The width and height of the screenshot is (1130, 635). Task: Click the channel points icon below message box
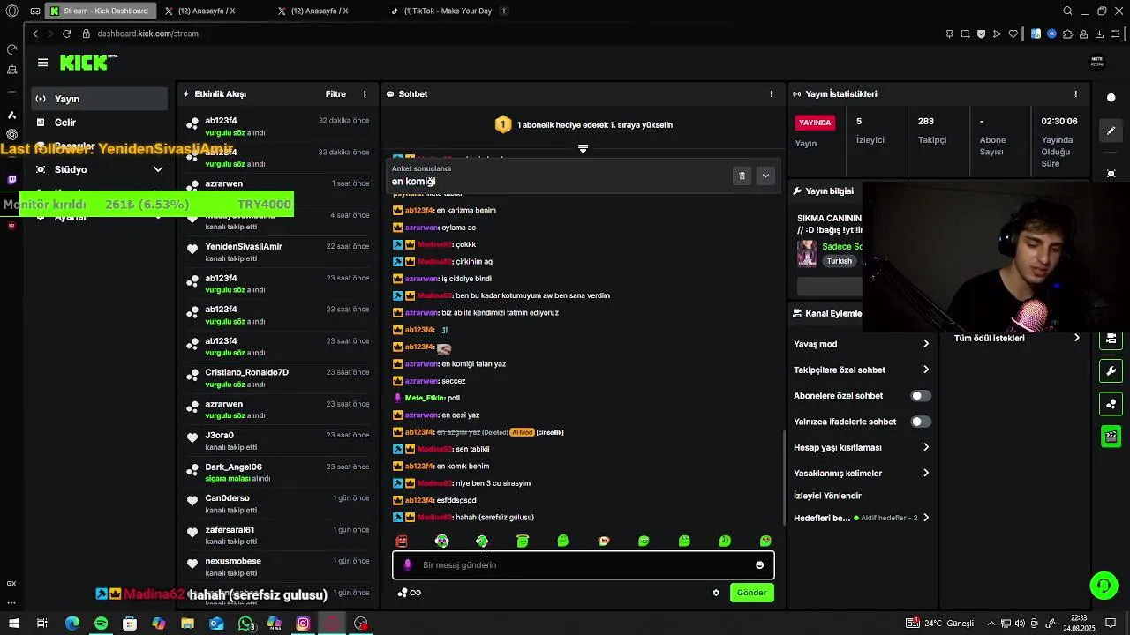pos(409,593)
